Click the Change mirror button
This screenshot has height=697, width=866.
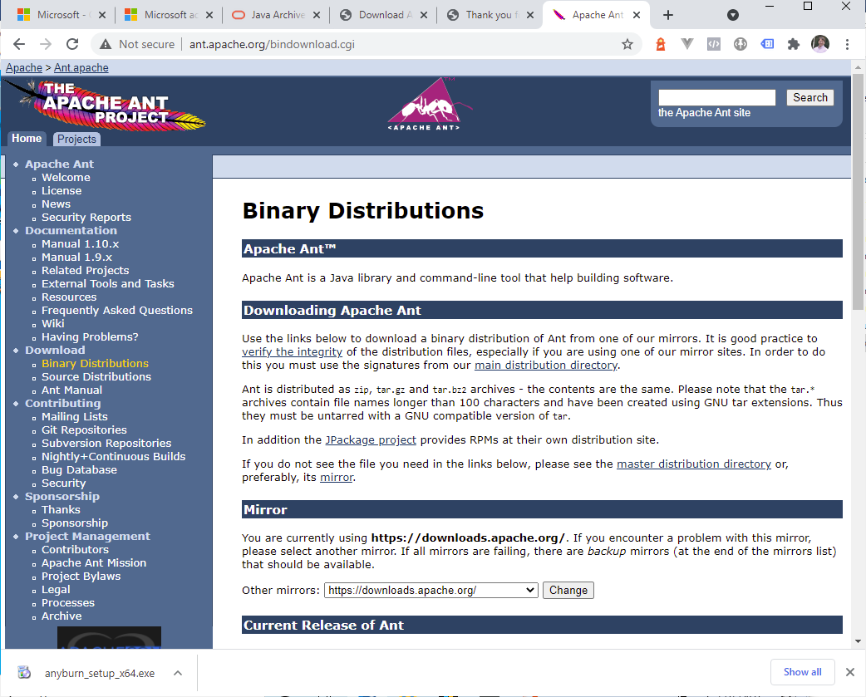tap(568, 590)
